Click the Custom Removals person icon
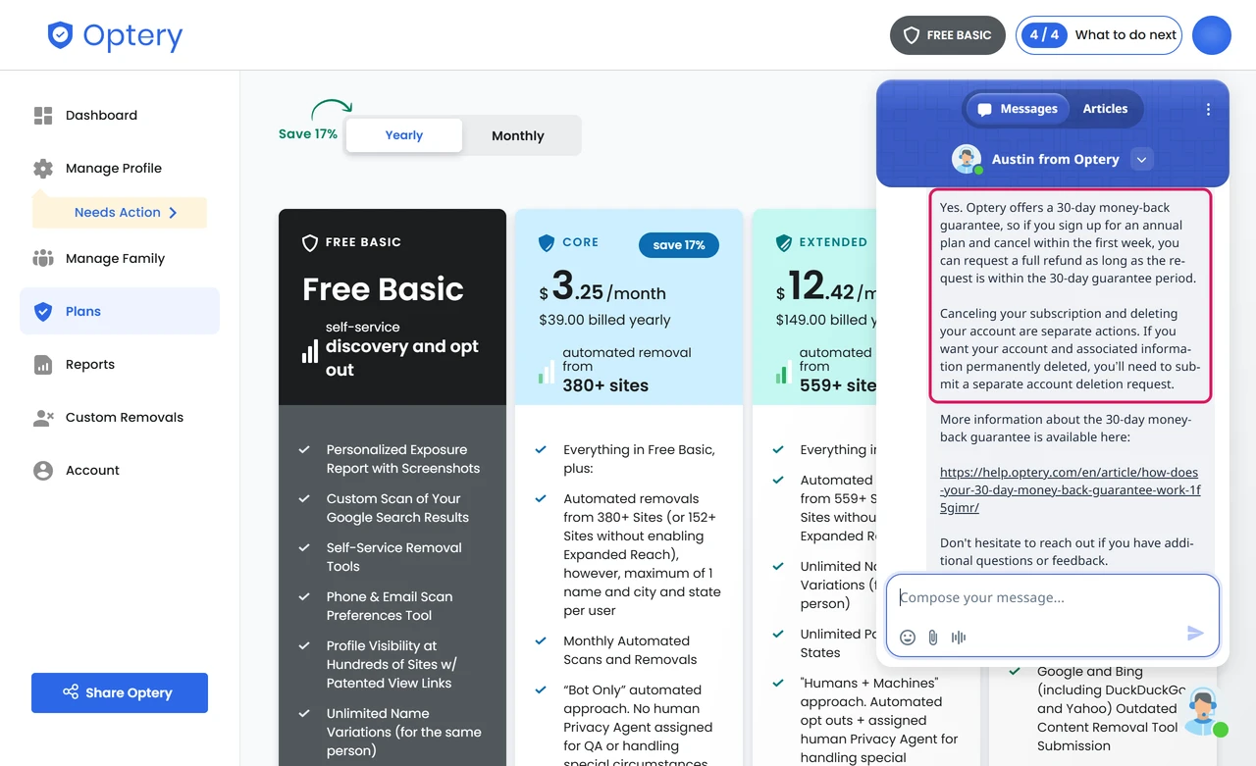The width and height of the screenshot is (1256, 766). click(x=43, y=418)
